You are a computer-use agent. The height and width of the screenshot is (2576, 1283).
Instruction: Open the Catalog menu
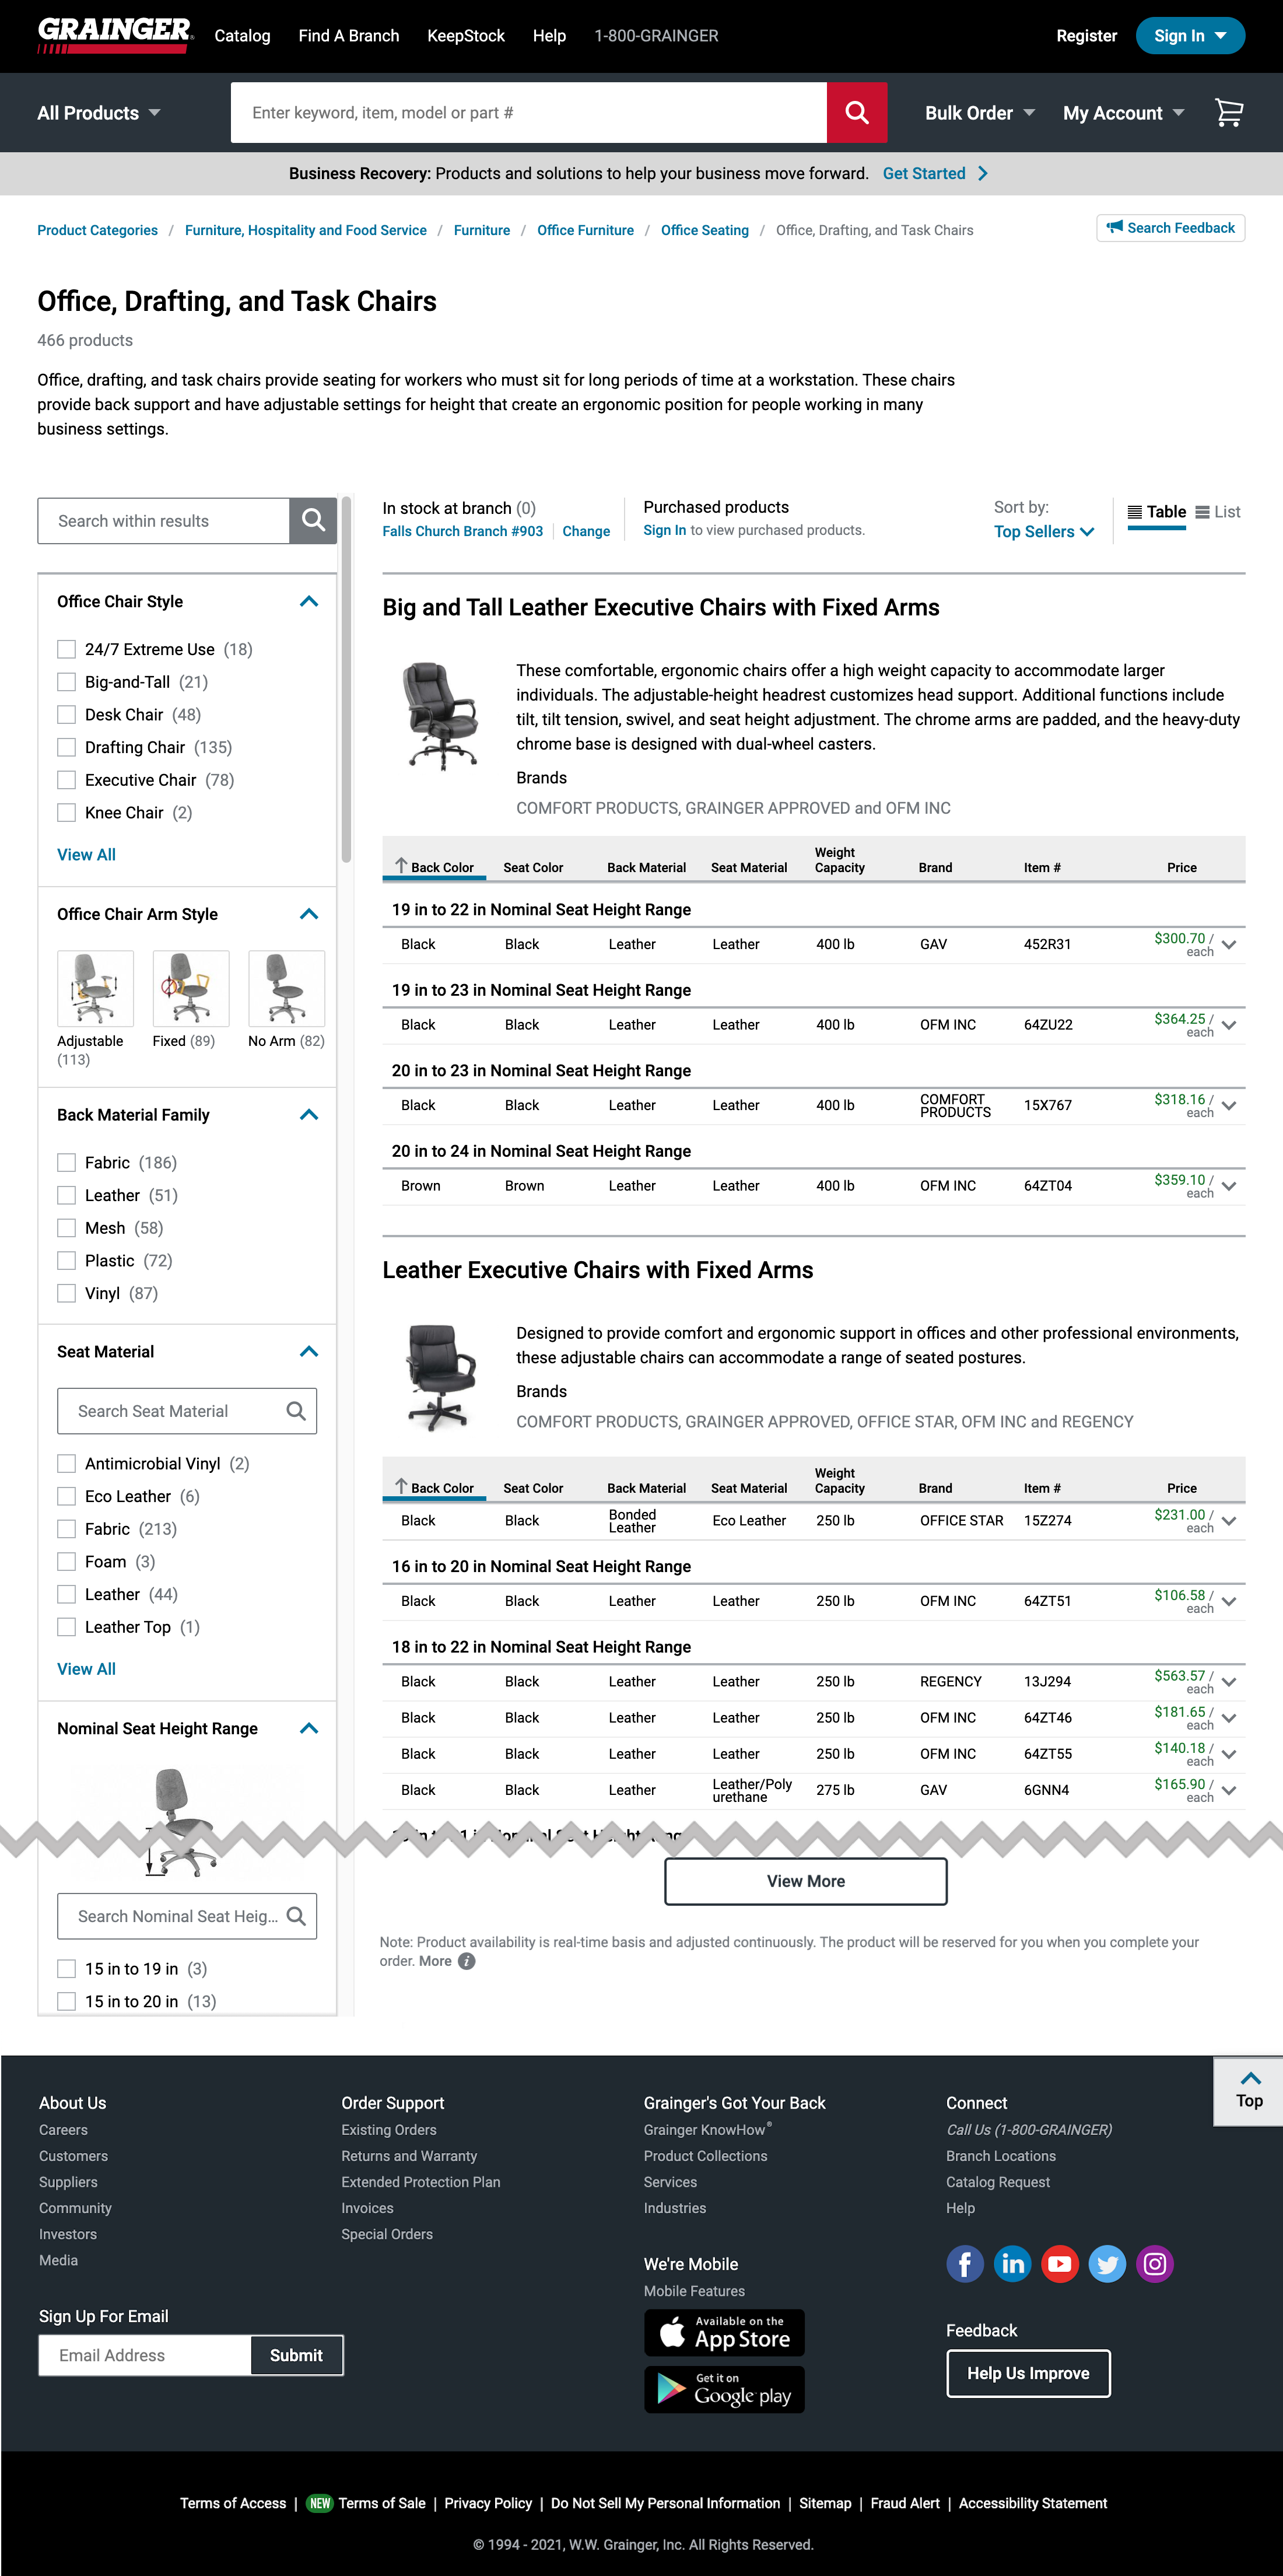(x=242, y=35)
